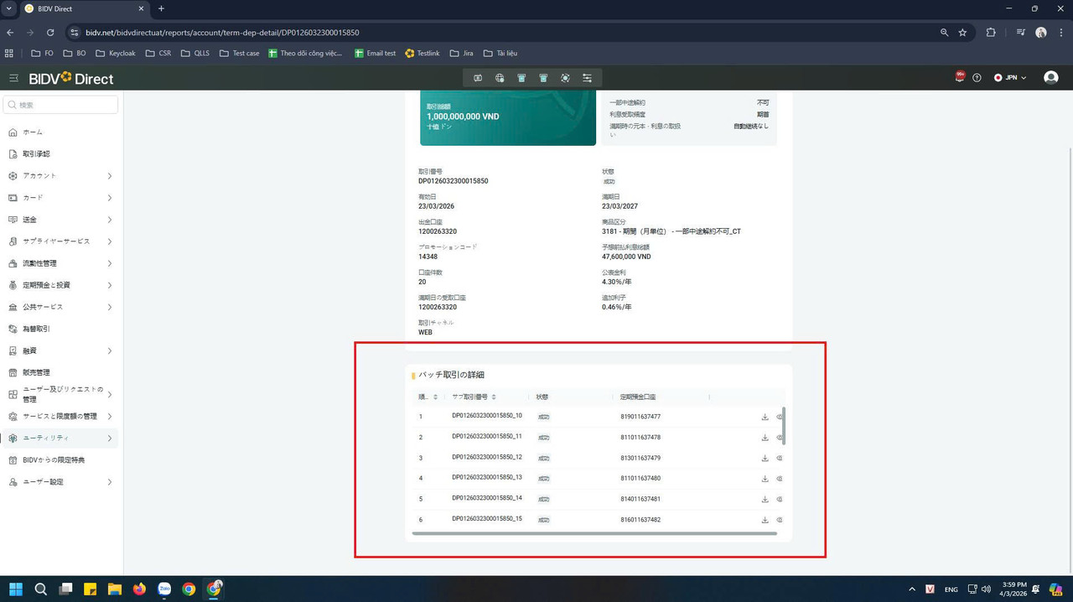1073x602 pixels.
Task: View details for account 811011637478 via eye icon
Action: pyautogui.click(x=780, y=438)
